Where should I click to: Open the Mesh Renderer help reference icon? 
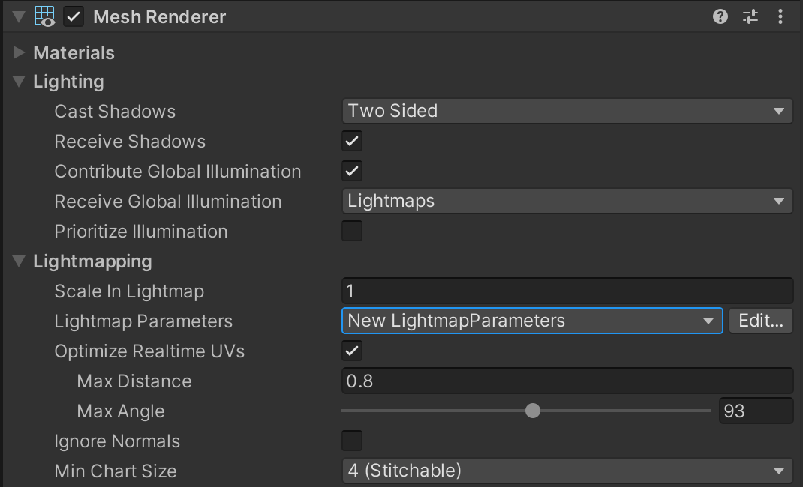(x=720, y=17)
